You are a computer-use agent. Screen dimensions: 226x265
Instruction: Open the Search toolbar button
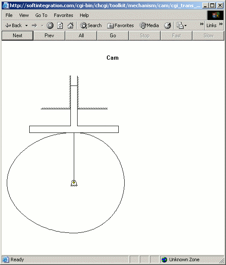[x=91, y=25]
